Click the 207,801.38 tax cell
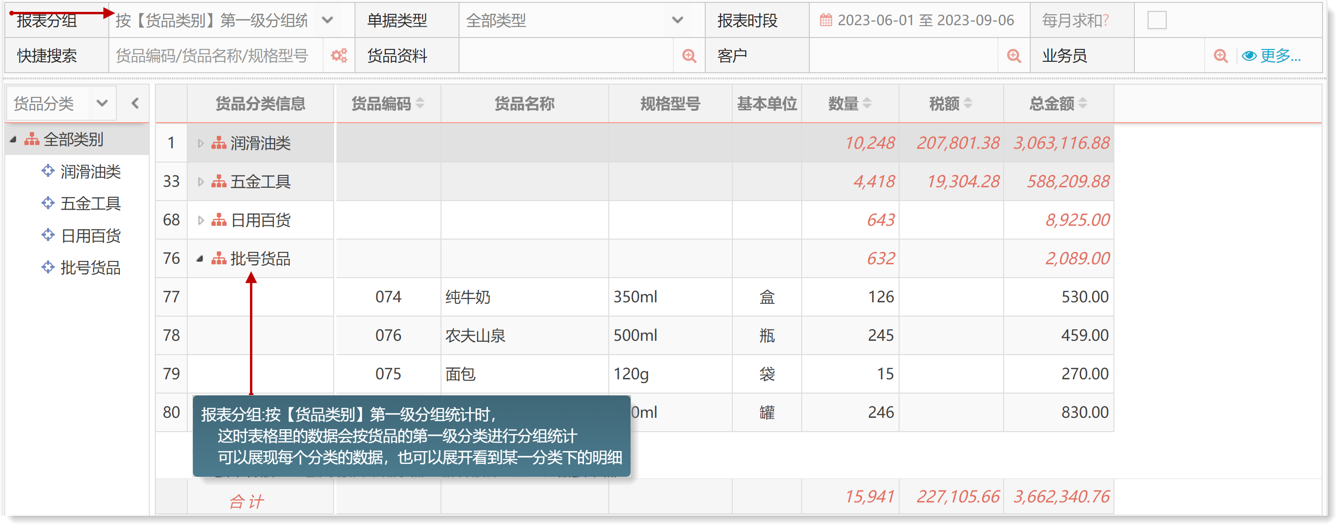 tap(951, 143)
